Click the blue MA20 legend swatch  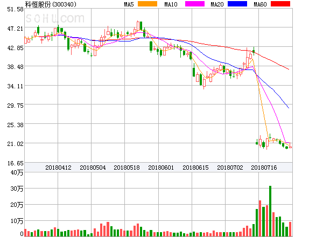pos(237,4)
